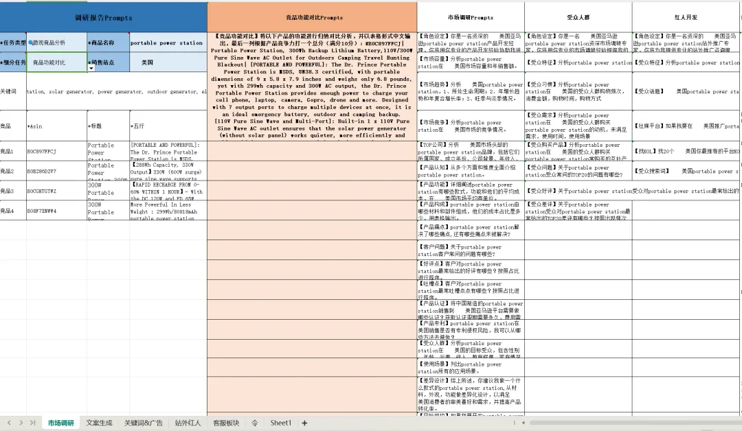Open the 关键词&广告 sheet tab
Screen dimensions: 742x431
click(x=143, y=423)
